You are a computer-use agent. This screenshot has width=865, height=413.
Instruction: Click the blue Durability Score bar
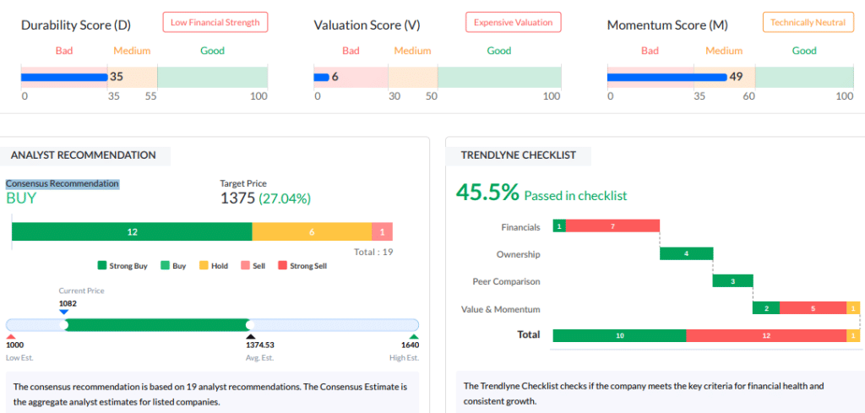[64, 77]
